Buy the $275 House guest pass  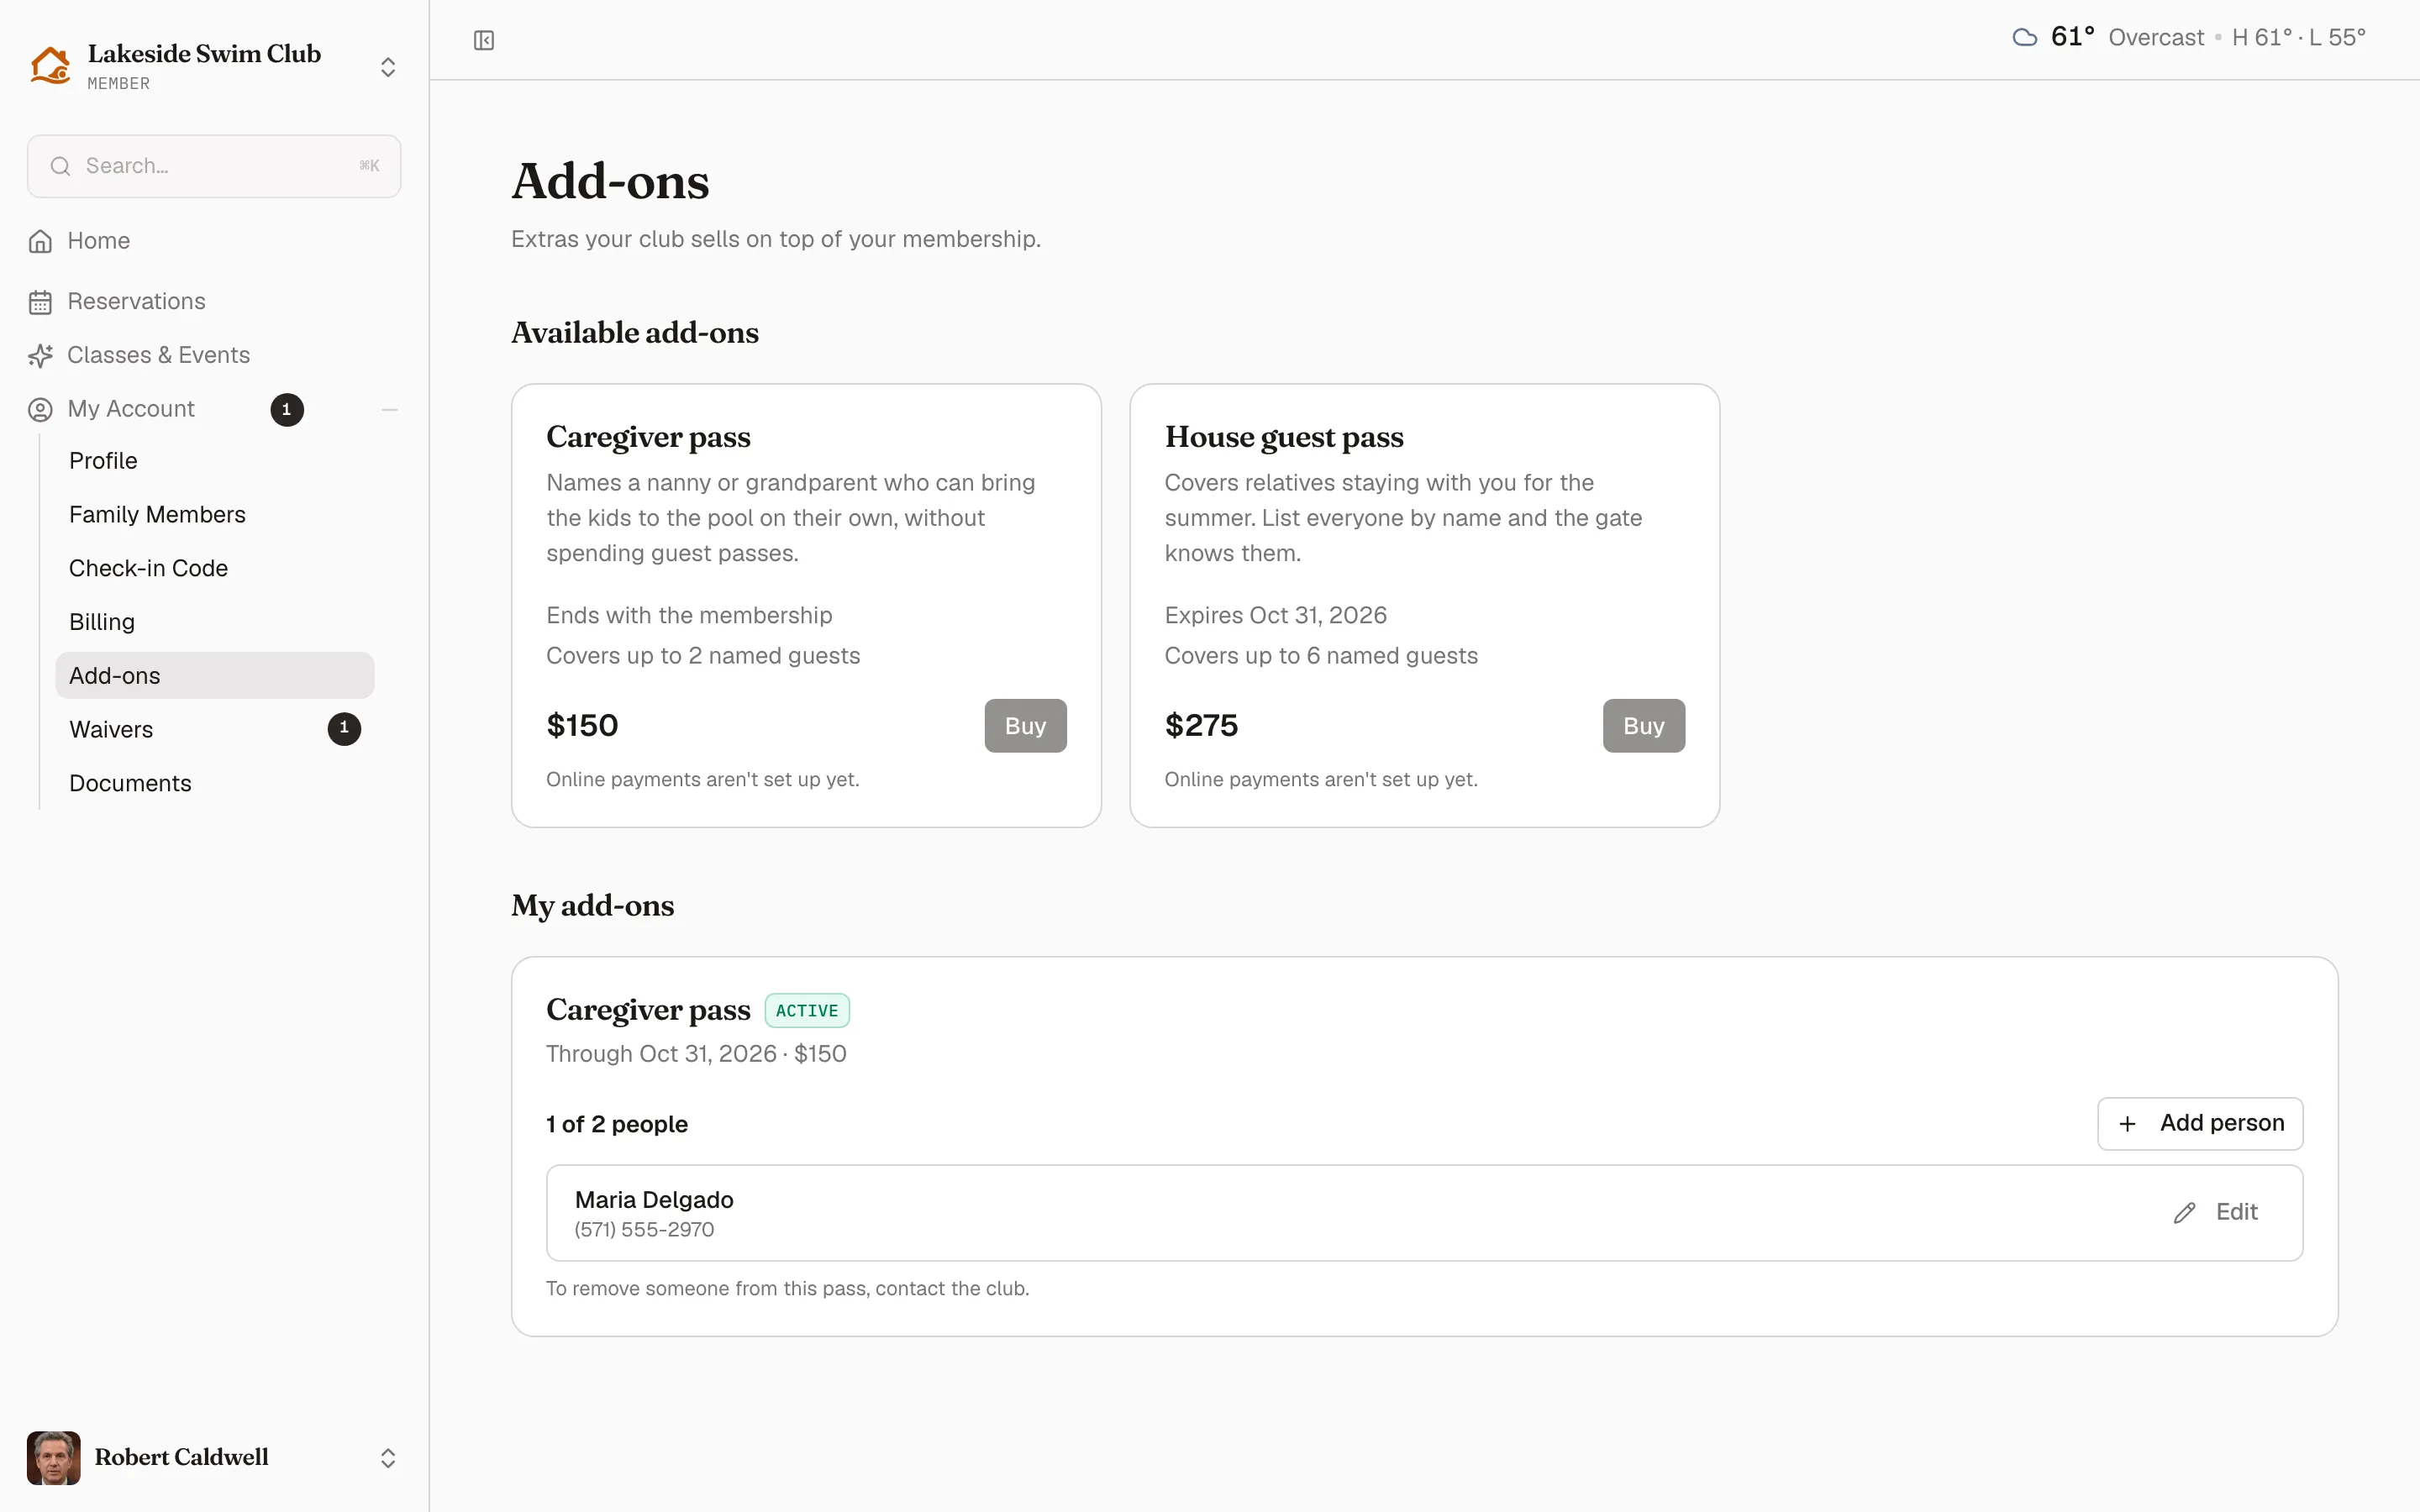pyautogui.click(x=1643, y=726)
